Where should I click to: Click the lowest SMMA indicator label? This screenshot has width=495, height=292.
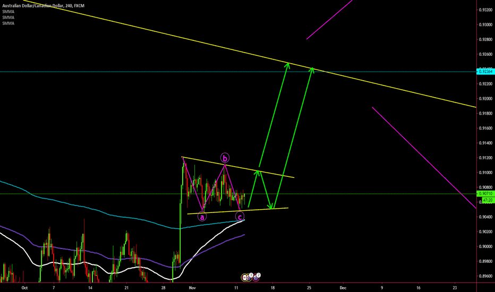(8, 23)
